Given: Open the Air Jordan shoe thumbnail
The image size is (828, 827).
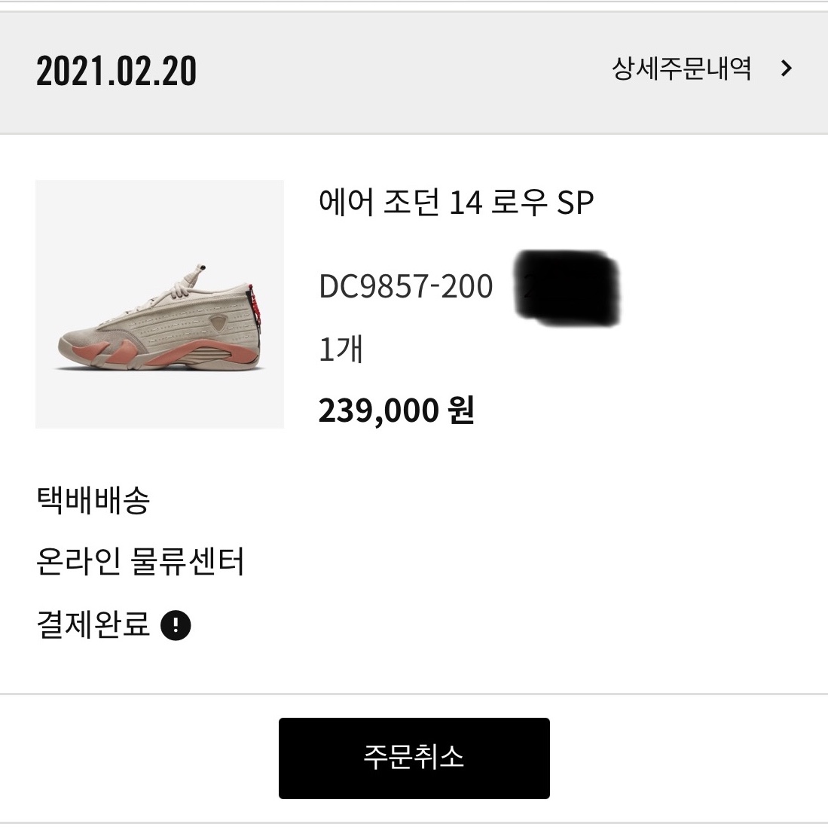Looking at the screenshot, I should click(x=160, y=304).
